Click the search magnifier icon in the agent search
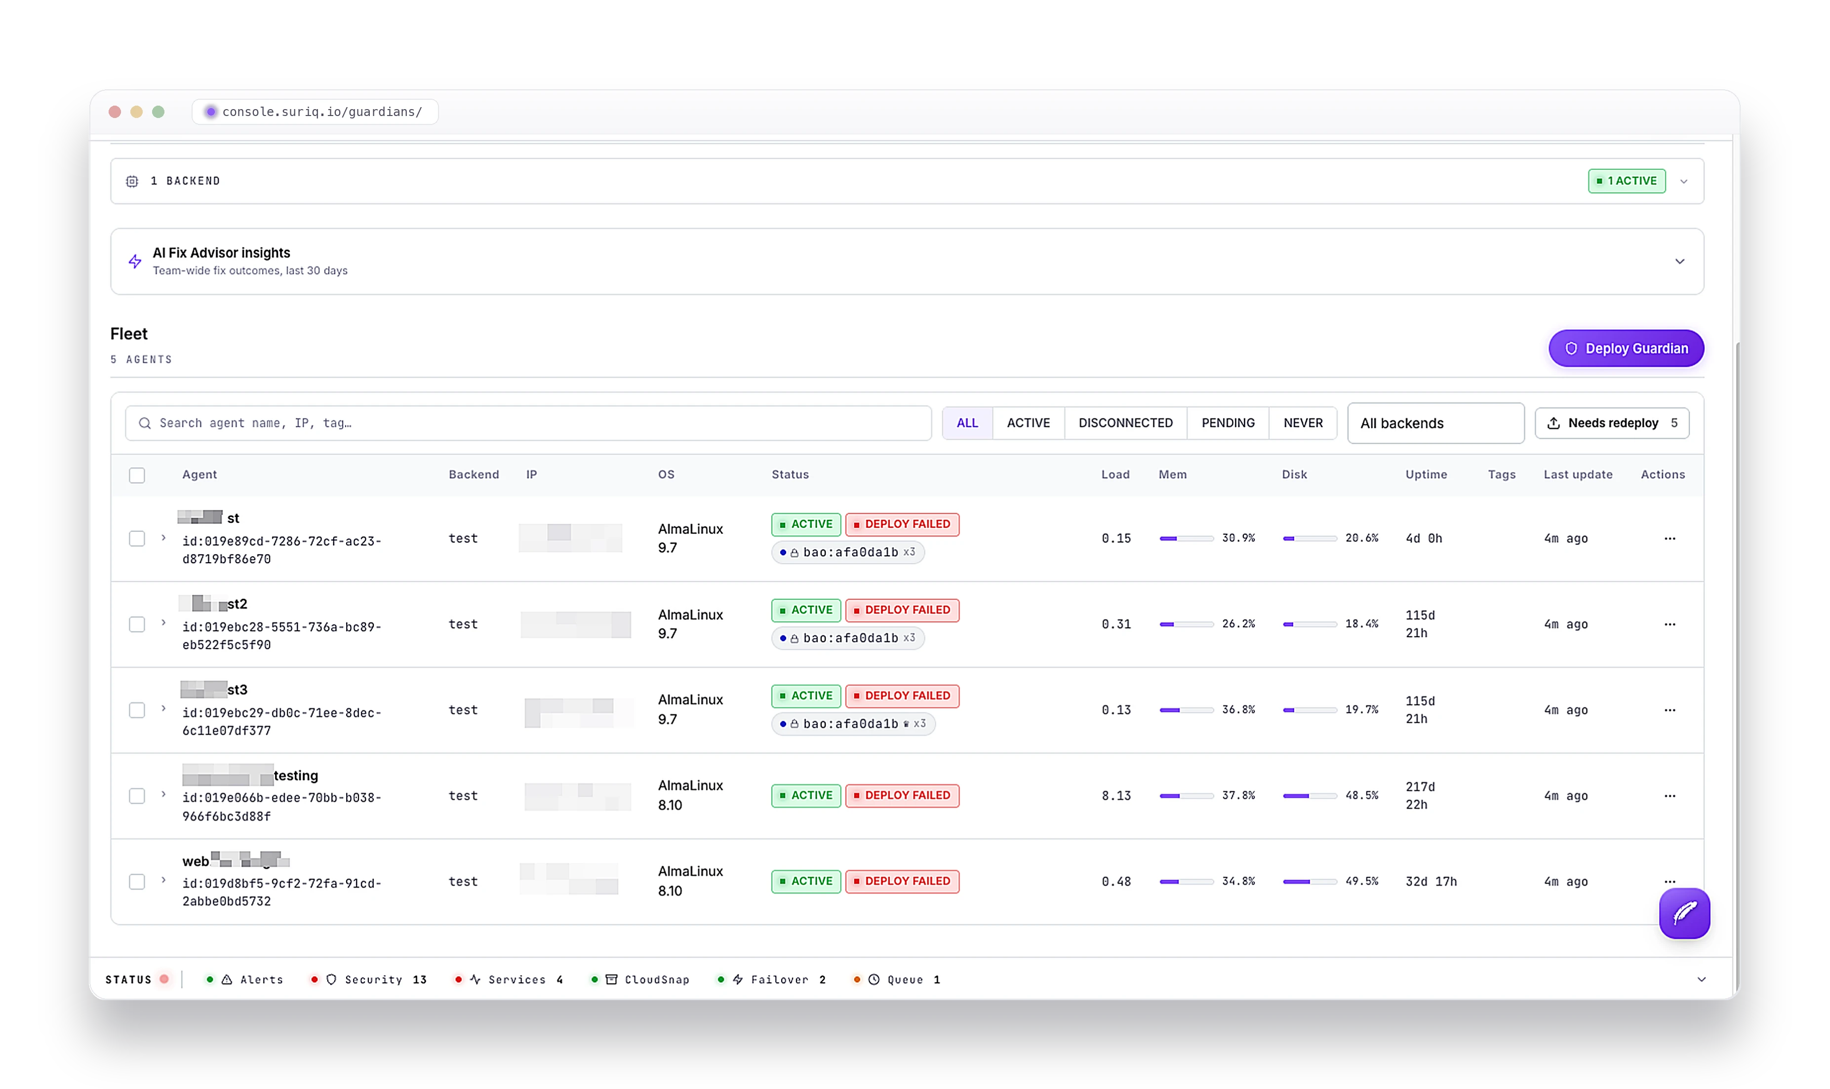Viewport: 1830px width, 1089px height. tap(145, 424)
